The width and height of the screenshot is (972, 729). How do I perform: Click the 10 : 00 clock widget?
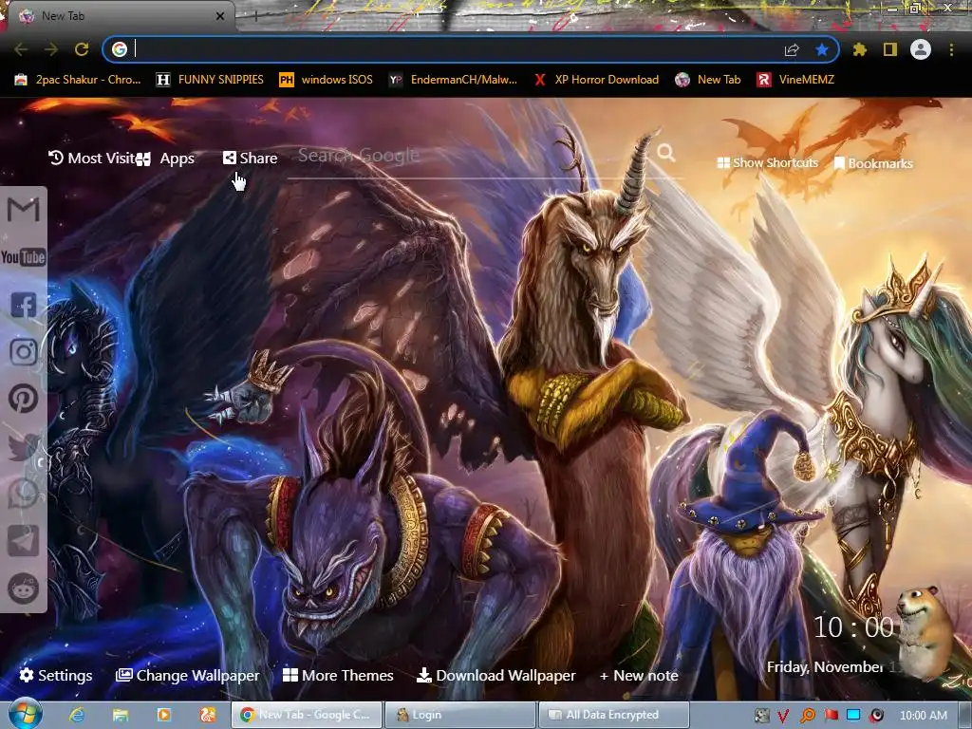[853, 627]
